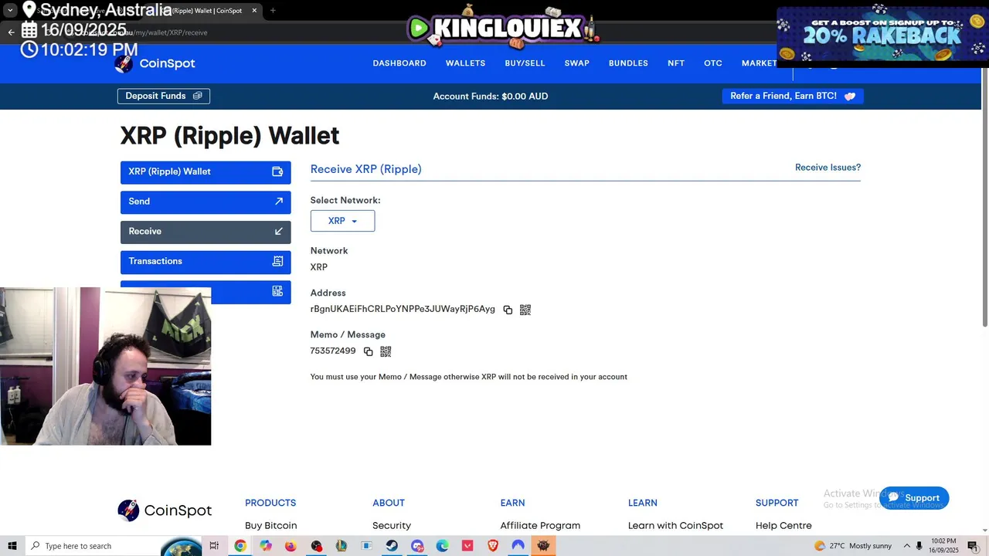Open Microsoft Edge from the taskbar

442,546
